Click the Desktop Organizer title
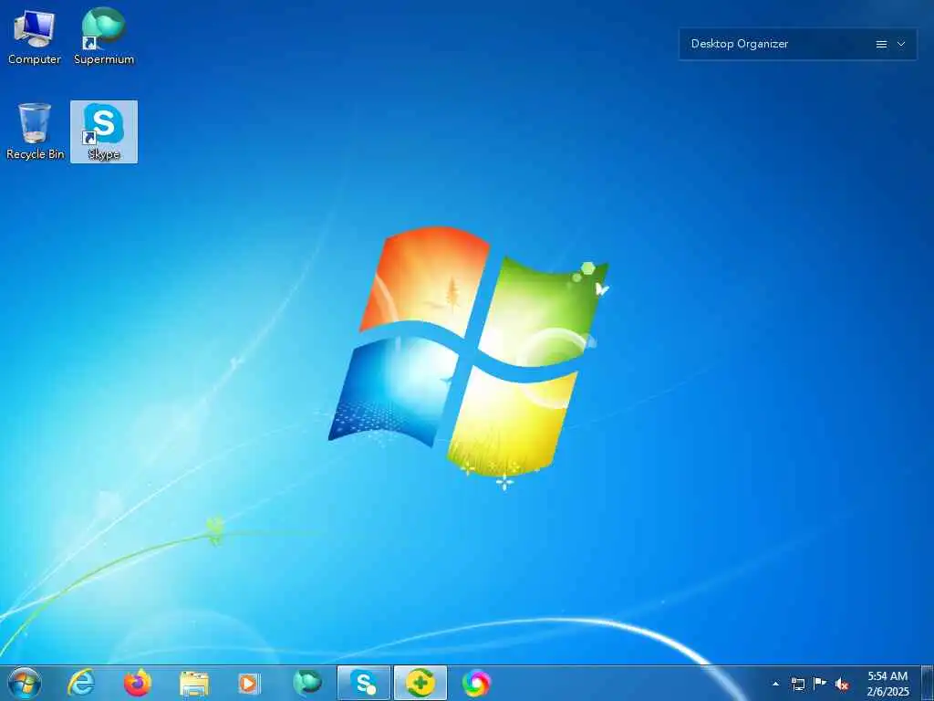Image resolution: width=934 pixels, height=701 pixels. point(739,44)
